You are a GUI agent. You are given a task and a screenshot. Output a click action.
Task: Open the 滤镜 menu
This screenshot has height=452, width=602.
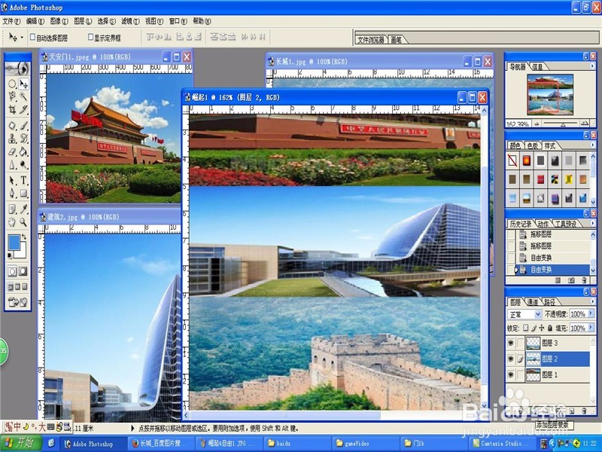coord(130,21)
